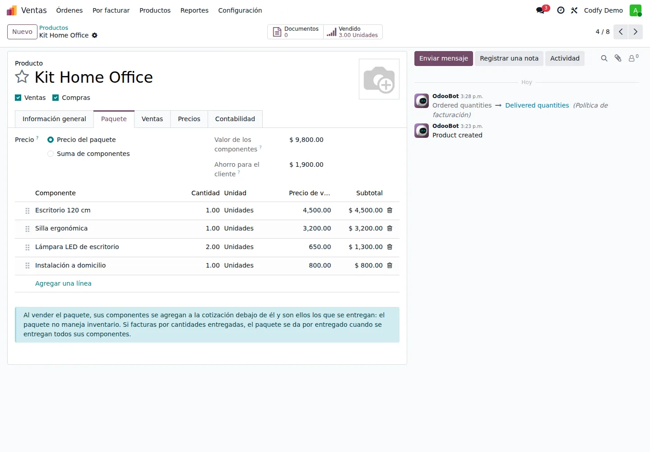The image size is (650, 452).
Task: Go to the previous record arrow
Action: [x=621, y=32]
